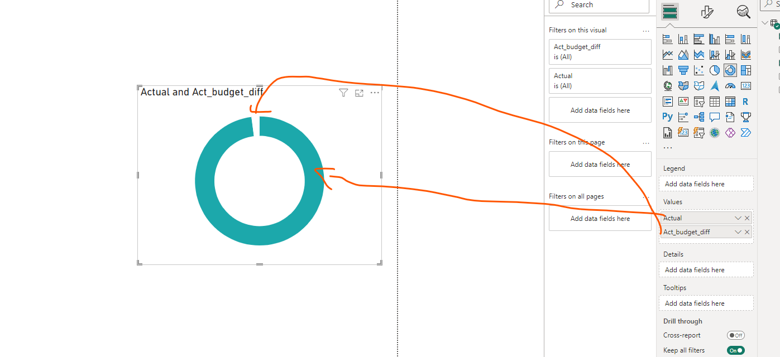Select the trophy Metrics visual
Image resolution: width=780 pixels, height=357 pixels.
[x=745, y=117]
